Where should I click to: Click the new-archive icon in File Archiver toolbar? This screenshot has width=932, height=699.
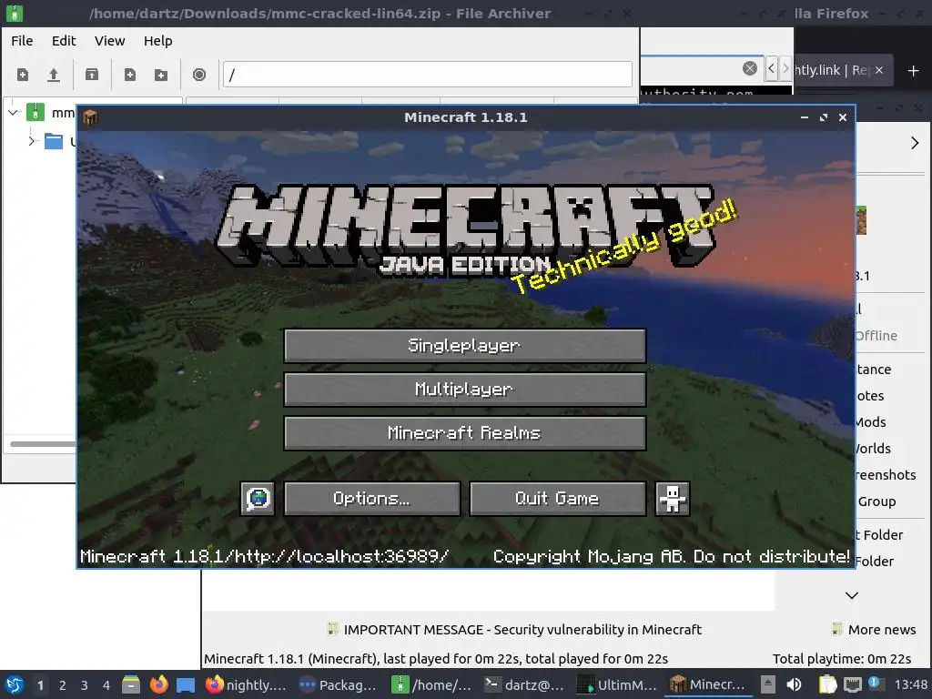click(23, 75)
